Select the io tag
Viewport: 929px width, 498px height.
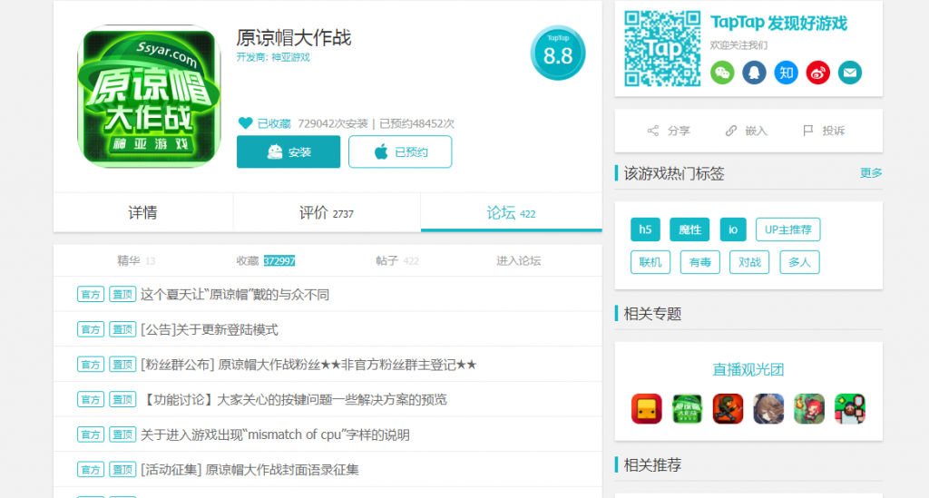pyautogui.click(x=733, y=229)
